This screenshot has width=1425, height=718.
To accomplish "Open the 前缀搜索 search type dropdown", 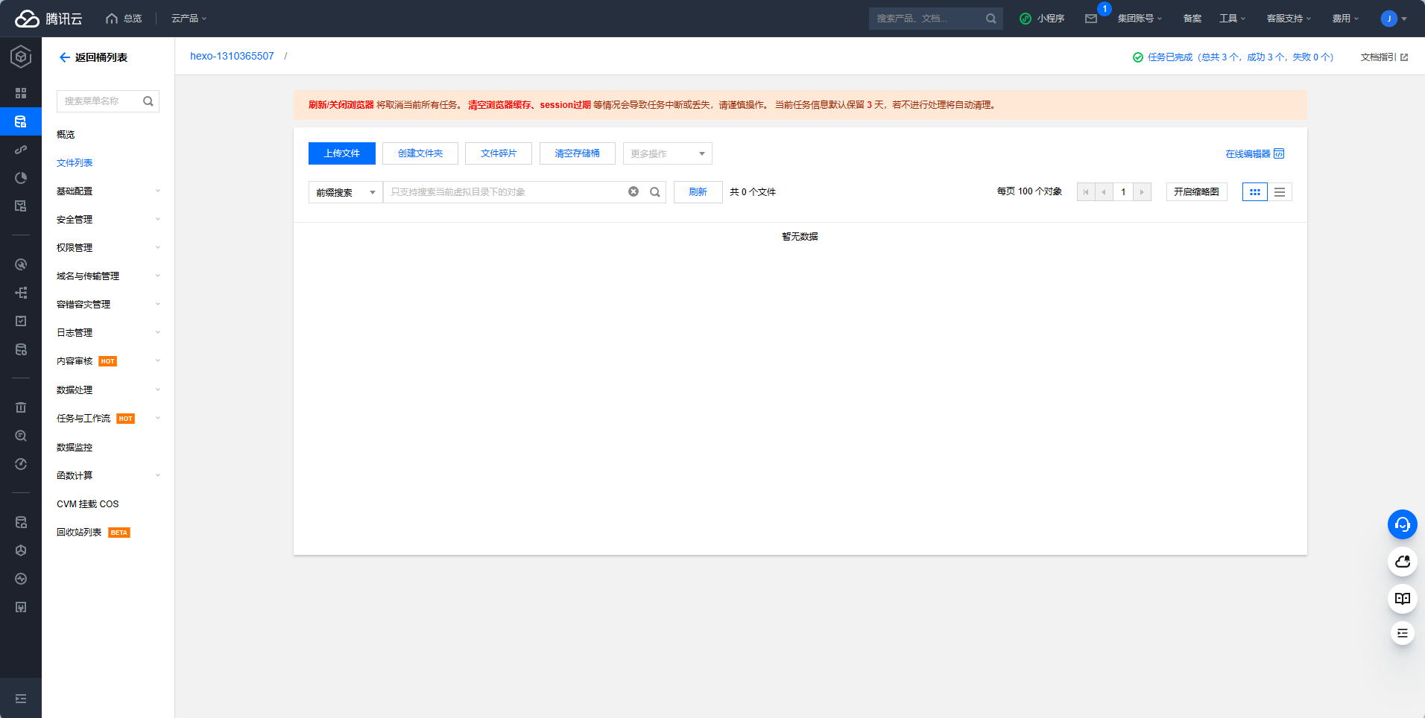I will 346,192.
